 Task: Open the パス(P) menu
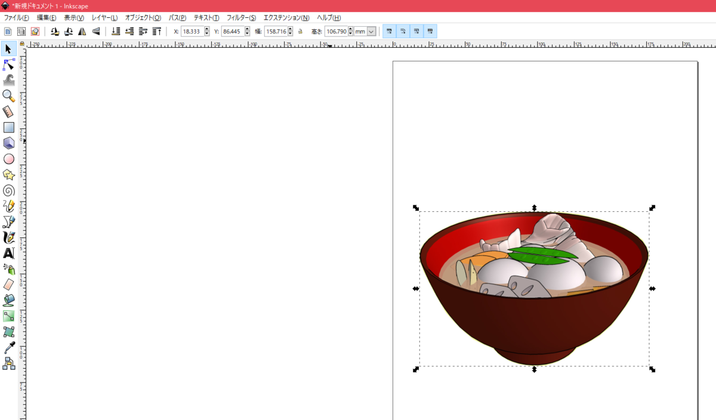click(177, 18)
